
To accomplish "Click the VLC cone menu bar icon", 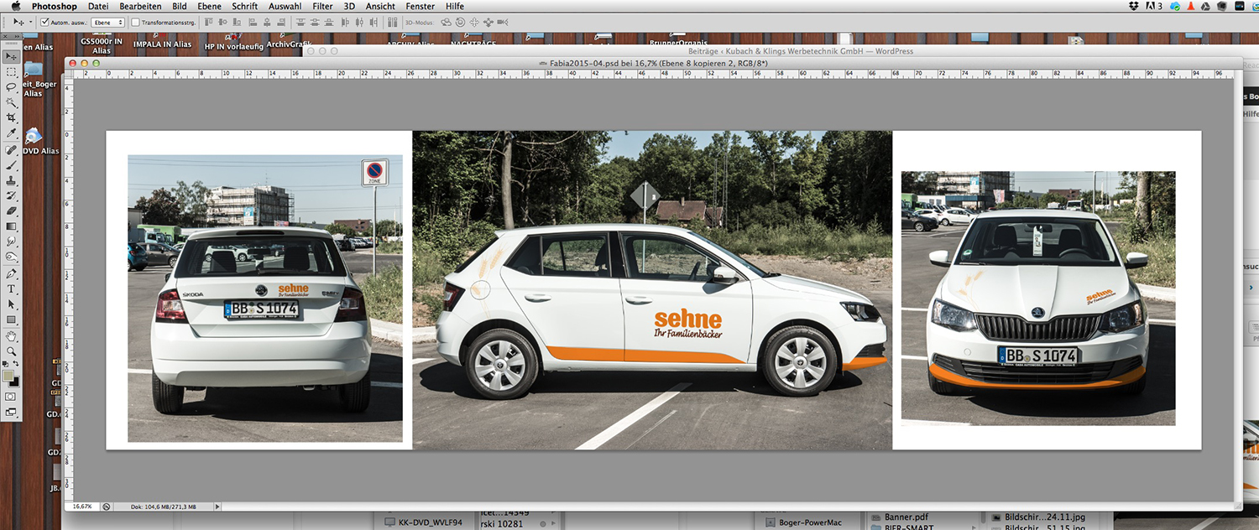I will coord(1191,6).
